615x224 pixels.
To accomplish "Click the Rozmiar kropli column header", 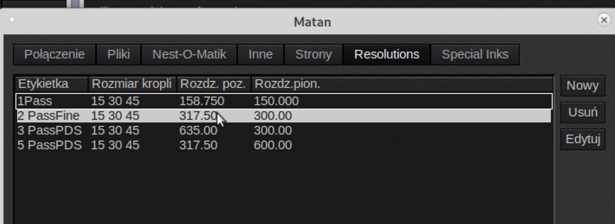I will (x=132, y=84).
